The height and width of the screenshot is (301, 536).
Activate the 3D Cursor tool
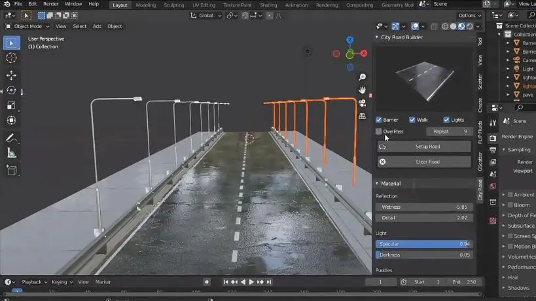[x=12, y=58]
